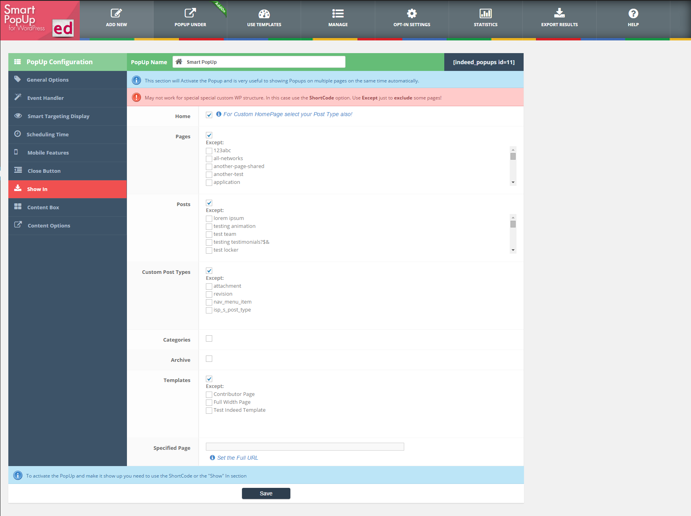Viewport: 691px width, 516px height.
Task: Toggle the Pages checkbox
Action: [209, 135]
